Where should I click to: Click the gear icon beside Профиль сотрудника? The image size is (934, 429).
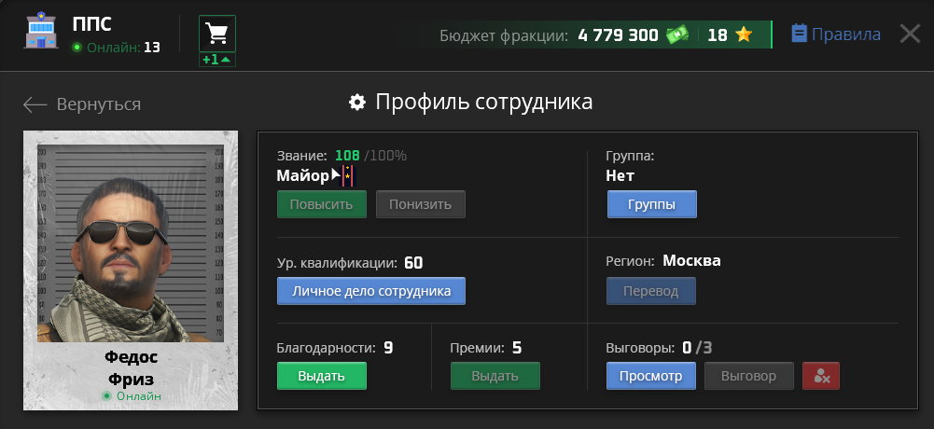click(x=356, y=103)
